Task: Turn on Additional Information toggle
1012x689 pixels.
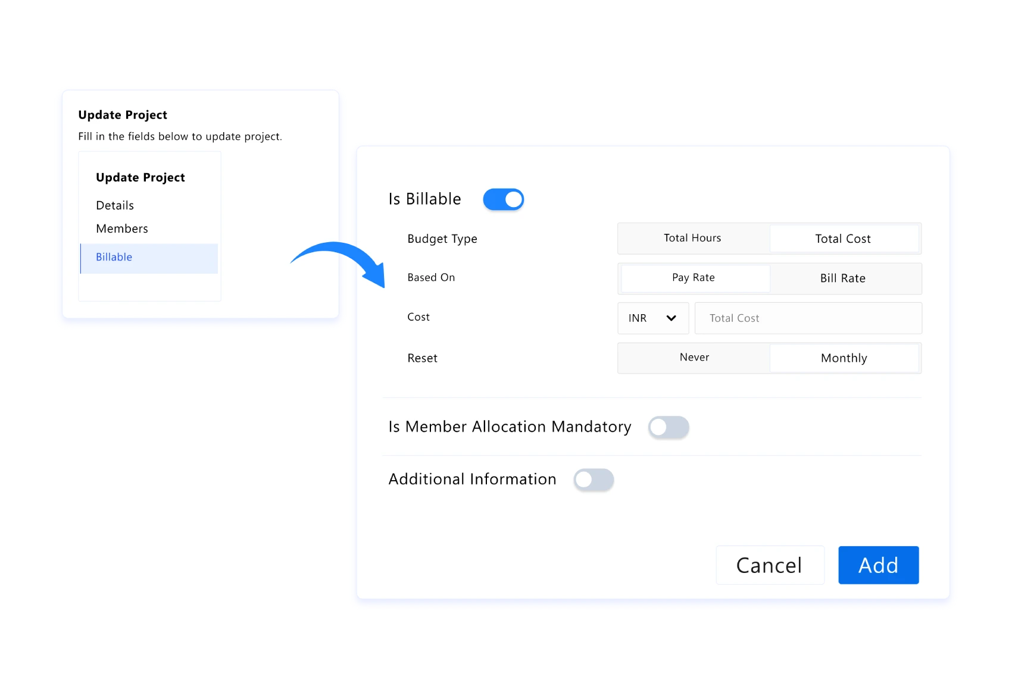Action: click(594, 480)
